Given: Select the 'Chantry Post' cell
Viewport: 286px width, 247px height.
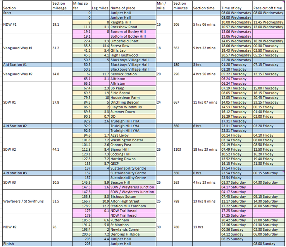Looking at the screenshot, I should (x=133, y=145).
